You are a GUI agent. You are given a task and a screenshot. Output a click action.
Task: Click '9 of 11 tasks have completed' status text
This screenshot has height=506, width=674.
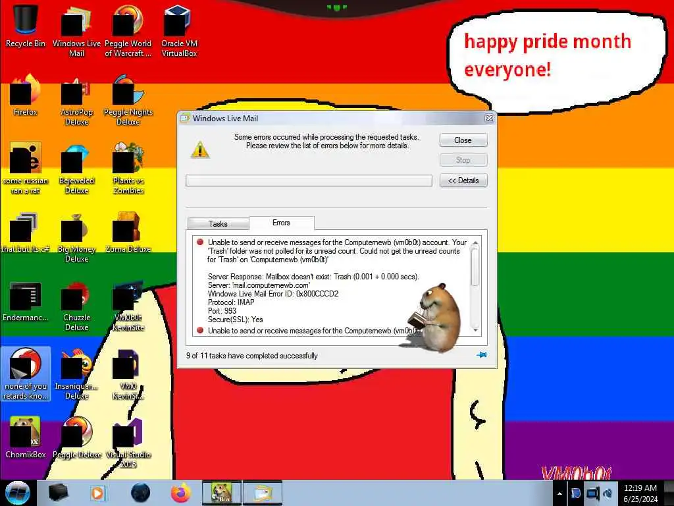tap(252, 356)
